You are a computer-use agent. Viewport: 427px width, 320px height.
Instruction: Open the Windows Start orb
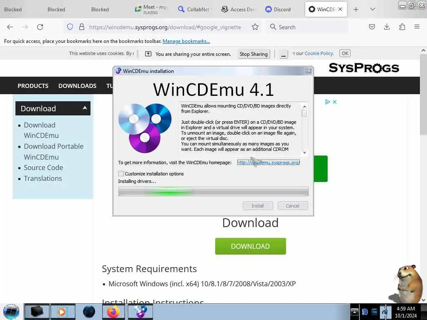pyautogui.click(x=11, y=312)
